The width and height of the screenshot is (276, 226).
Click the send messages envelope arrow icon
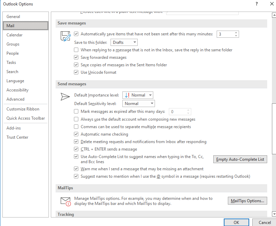point(65,97)
